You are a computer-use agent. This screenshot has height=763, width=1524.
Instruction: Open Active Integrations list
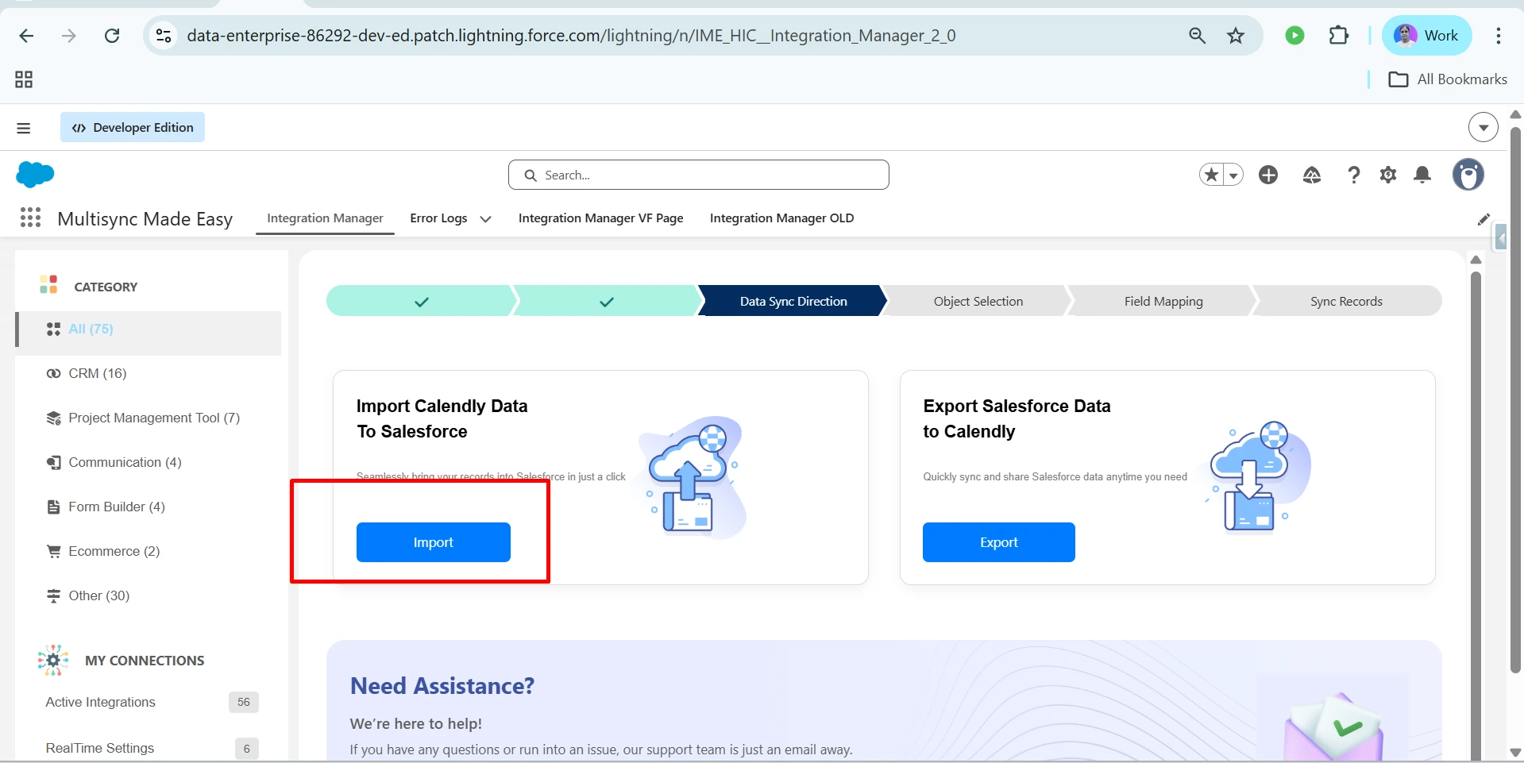pos(100,702)
